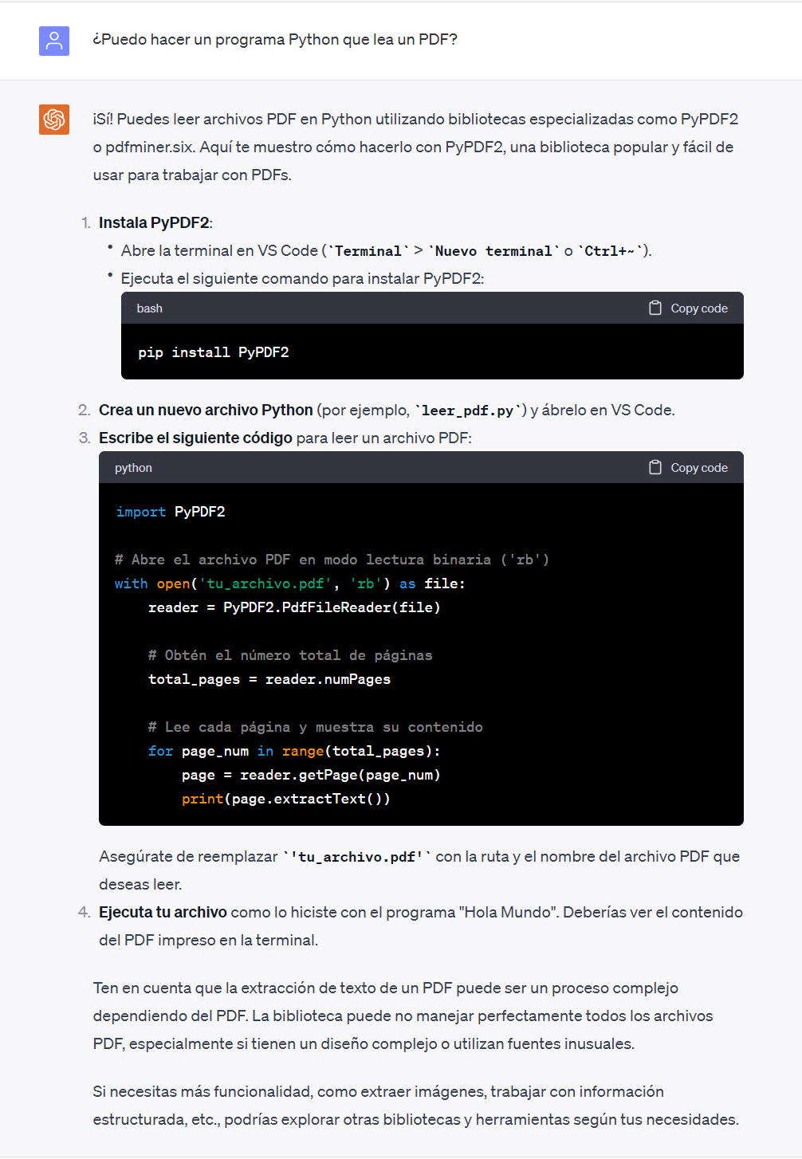Click the ChatGPT logo avatar
The image size is (802, 1159).
(54, 120)
